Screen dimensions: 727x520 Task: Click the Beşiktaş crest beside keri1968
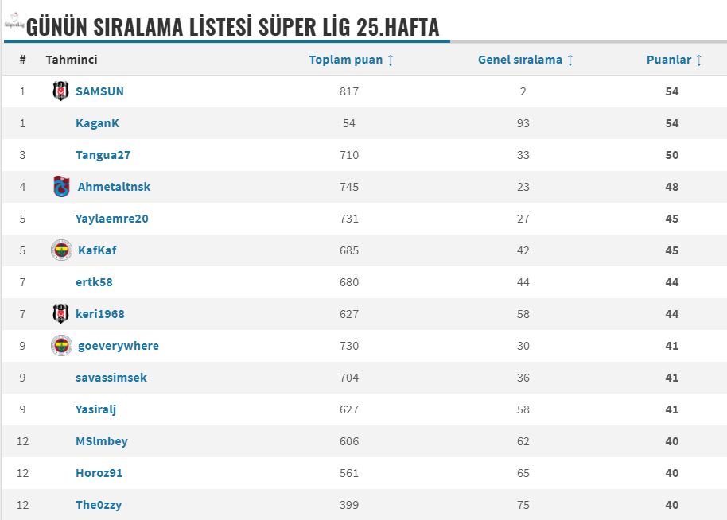60,314
